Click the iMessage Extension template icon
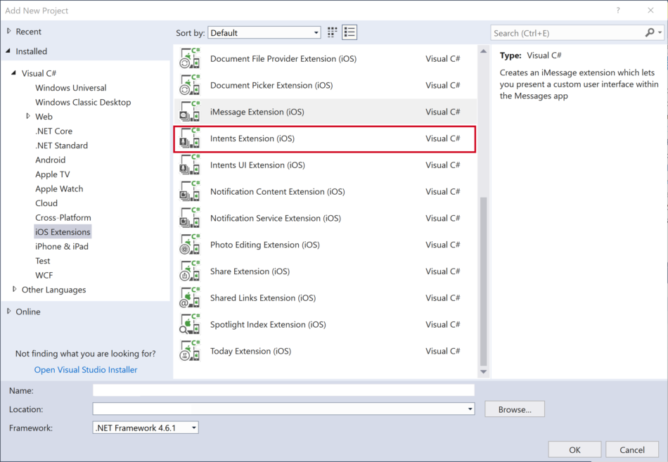 point(190,112)
